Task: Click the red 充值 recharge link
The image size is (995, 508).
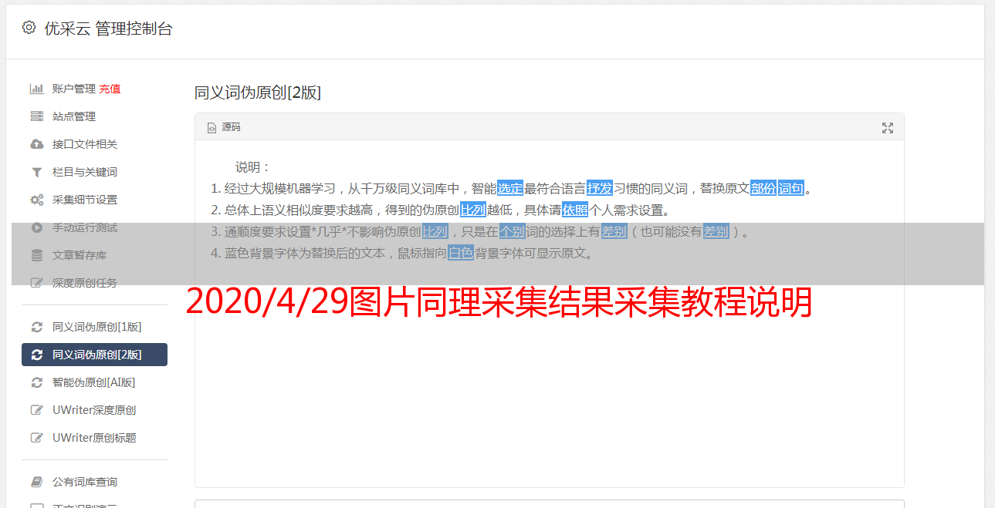Action: point(110,89)
